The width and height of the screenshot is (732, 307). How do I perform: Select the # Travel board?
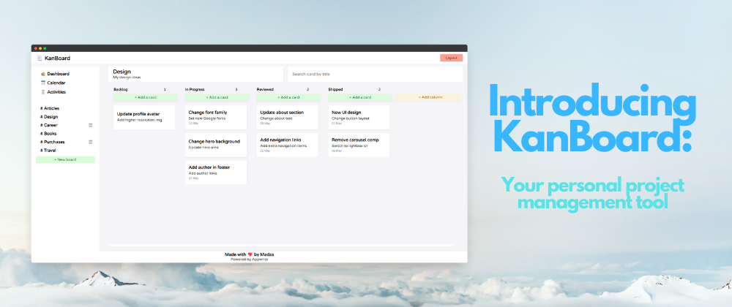click(48, 150)
